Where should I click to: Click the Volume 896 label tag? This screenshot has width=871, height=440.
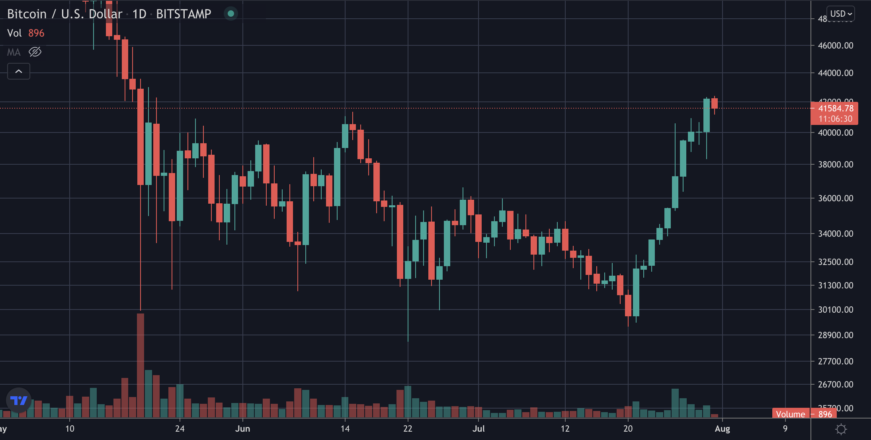point(804,414)
